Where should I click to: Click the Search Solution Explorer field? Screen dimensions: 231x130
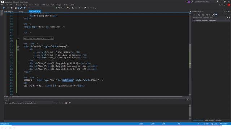(x=209, y=18)
